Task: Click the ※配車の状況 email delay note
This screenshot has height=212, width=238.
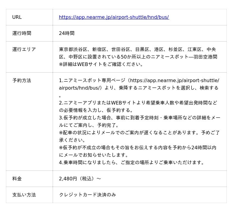Action: [139, 133]
